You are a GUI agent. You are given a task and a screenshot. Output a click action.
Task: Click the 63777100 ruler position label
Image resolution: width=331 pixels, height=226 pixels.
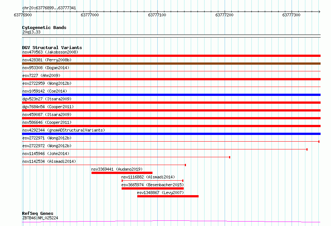point(157,15)
